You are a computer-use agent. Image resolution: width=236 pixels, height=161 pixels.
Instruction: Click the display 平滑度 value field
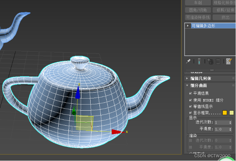pos(222,129)
